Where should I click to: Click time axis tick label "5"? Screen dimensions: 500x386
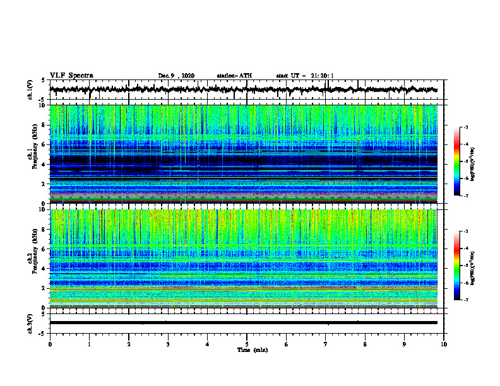pyautogui.click(x=247, y=344)
